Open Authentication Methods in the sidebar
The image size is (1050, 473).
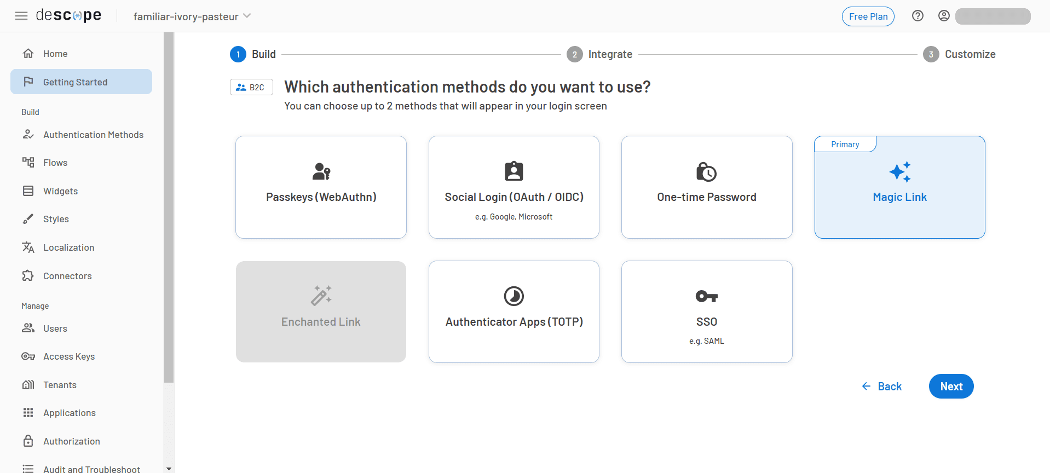click(81, 134)
